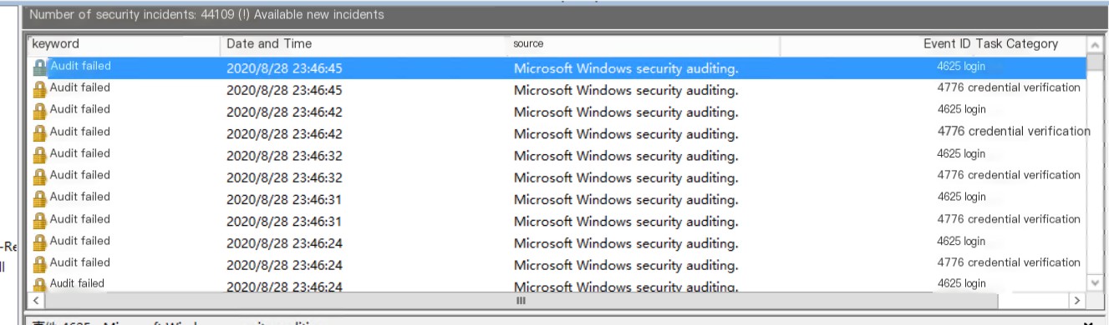Click 'Audit failed' in the 23:46:31 4776 row
This screenshot has height=325, width=1109.
coord(79,219)
